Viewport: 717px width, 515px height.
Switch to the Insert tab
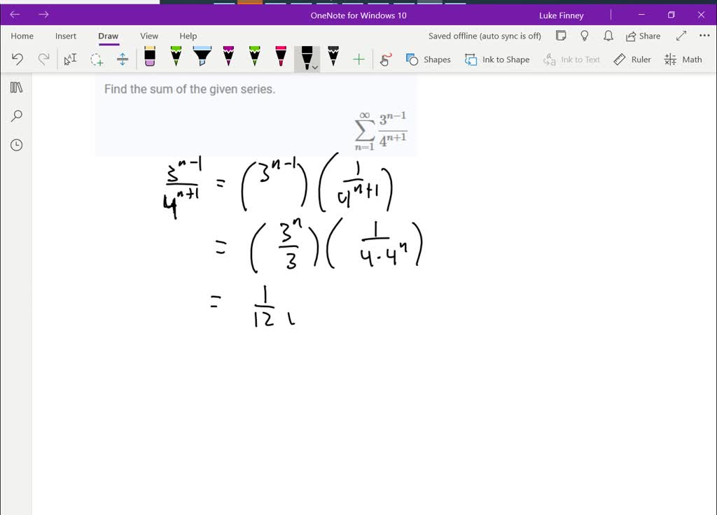pos(66,36)
